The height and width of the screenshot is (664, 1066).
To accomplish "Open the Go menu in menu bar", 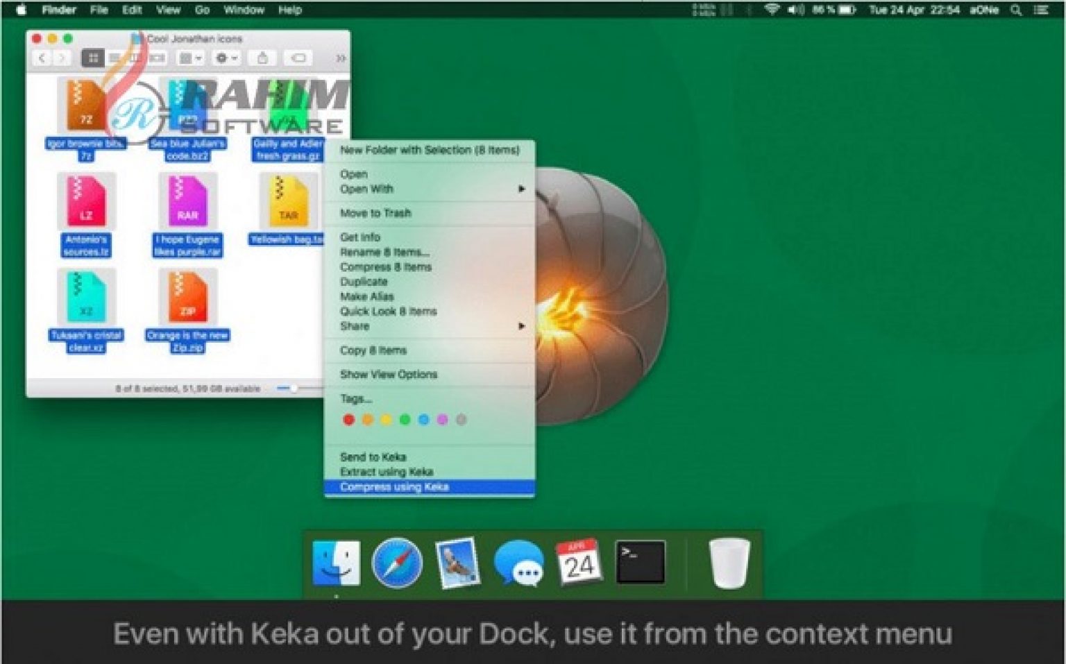I will tap(202, 10).
